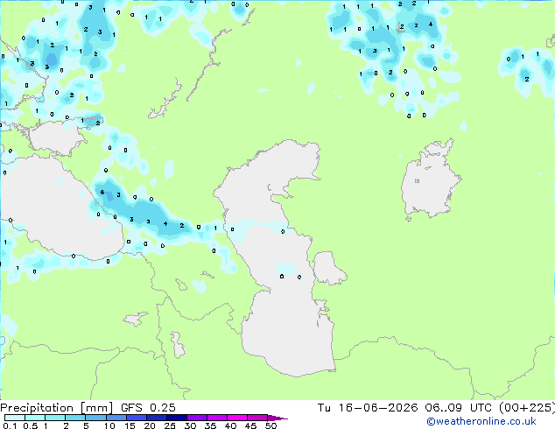Click the legend scale label '40'
This screenshot has height=429, width=555.
click(230, 425)
